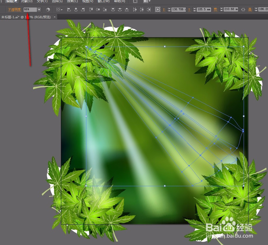Select center point on reference point locator

tap(158, 9)
